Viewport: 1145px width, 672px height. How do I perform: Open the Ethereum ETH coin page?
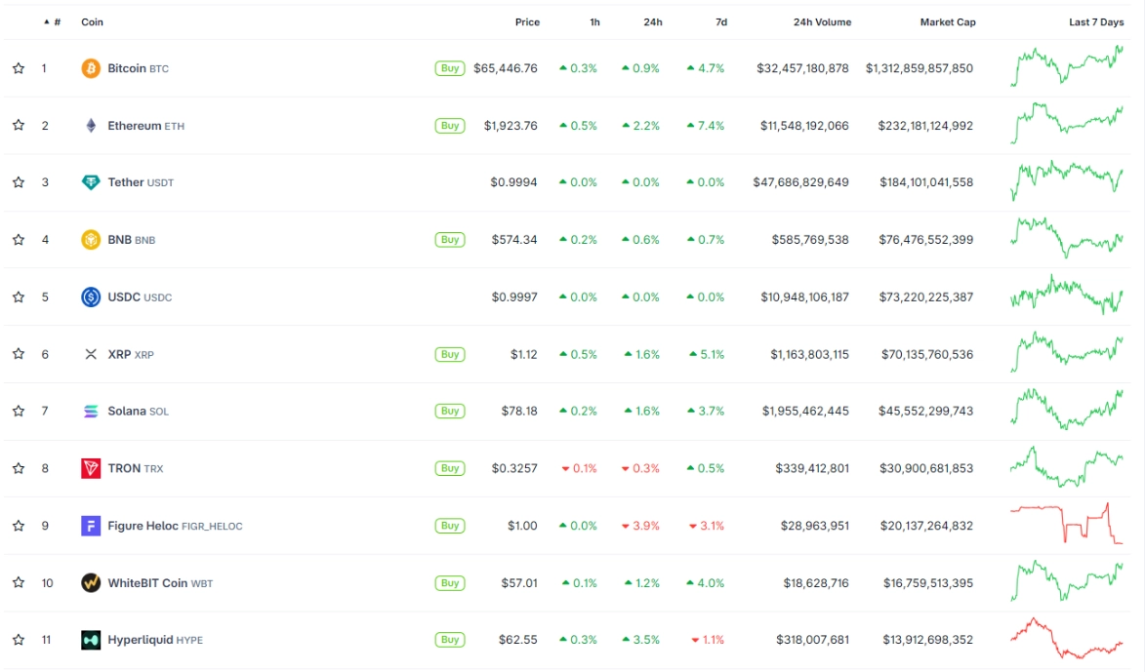(x=146, y=126)
